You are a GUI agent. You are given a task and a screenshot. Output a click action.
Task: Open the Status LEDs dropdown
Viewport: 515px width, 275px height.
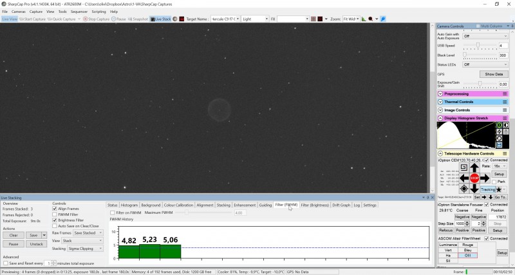click(485, 65)
